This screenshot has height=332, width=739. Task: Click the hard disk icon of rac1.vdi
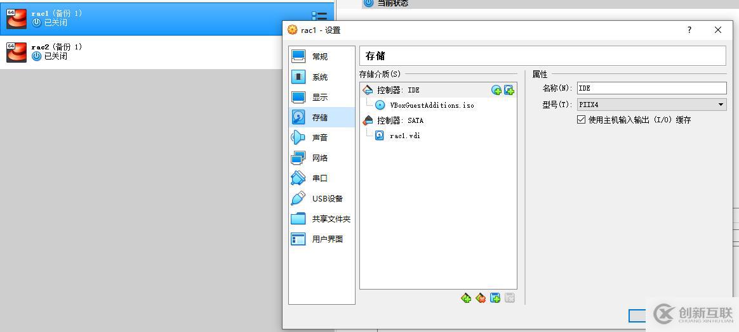380,136
